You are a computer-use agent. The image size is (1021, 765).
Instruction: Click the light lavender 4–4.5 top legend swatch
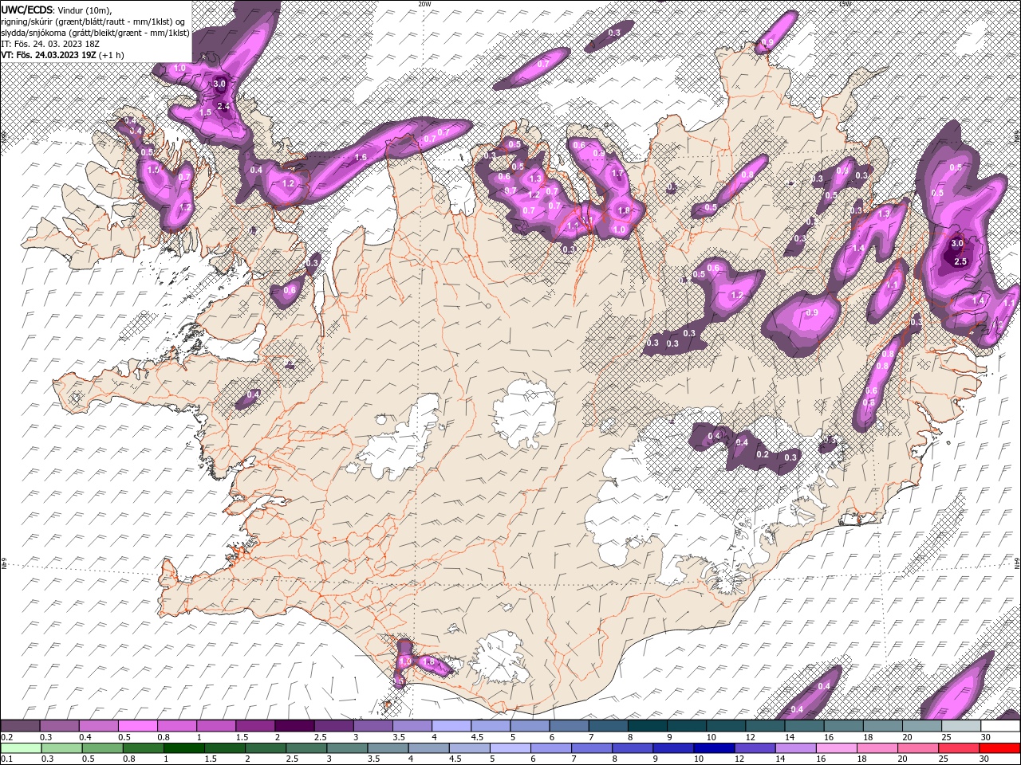(x=451, y=726)
